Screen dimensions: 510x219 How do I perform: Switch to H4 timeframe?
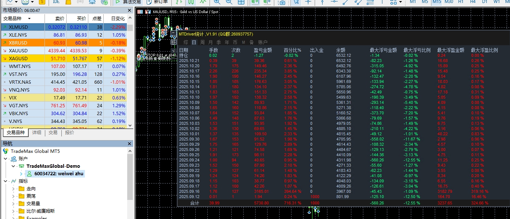pyautogui.click(x=473, y=2)
